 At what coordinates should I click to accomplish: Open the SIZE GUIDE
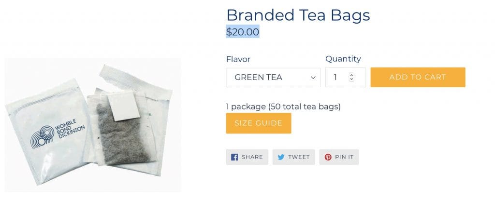(x=258, y=123)
